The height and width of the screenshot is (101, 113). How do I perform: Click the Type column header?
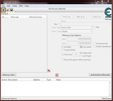point(49,80)
